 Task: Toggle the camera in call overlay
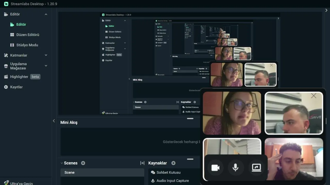[x=215, y=168]
